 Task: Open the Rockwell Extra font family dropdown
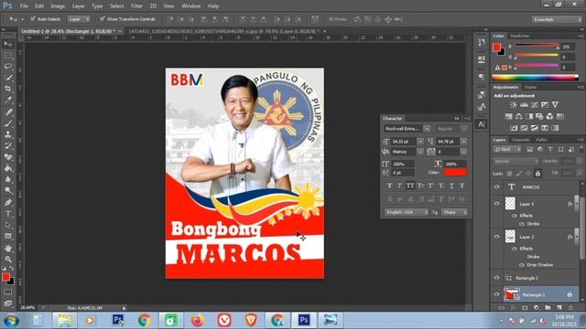tap(427, 129)
